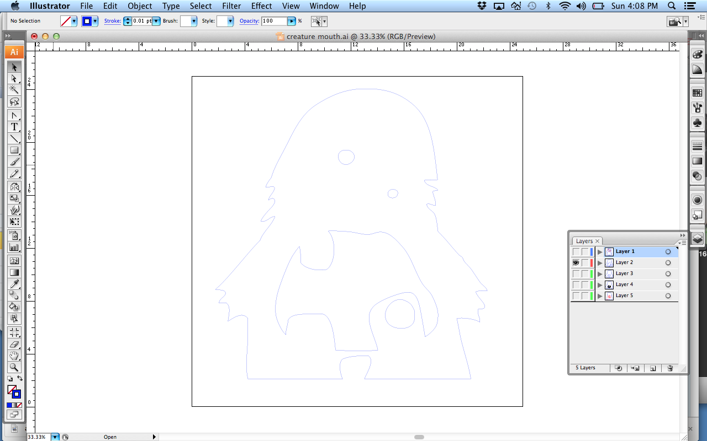Open the Effect menu
Screen dimensions: 707x441
coord(261,6)
